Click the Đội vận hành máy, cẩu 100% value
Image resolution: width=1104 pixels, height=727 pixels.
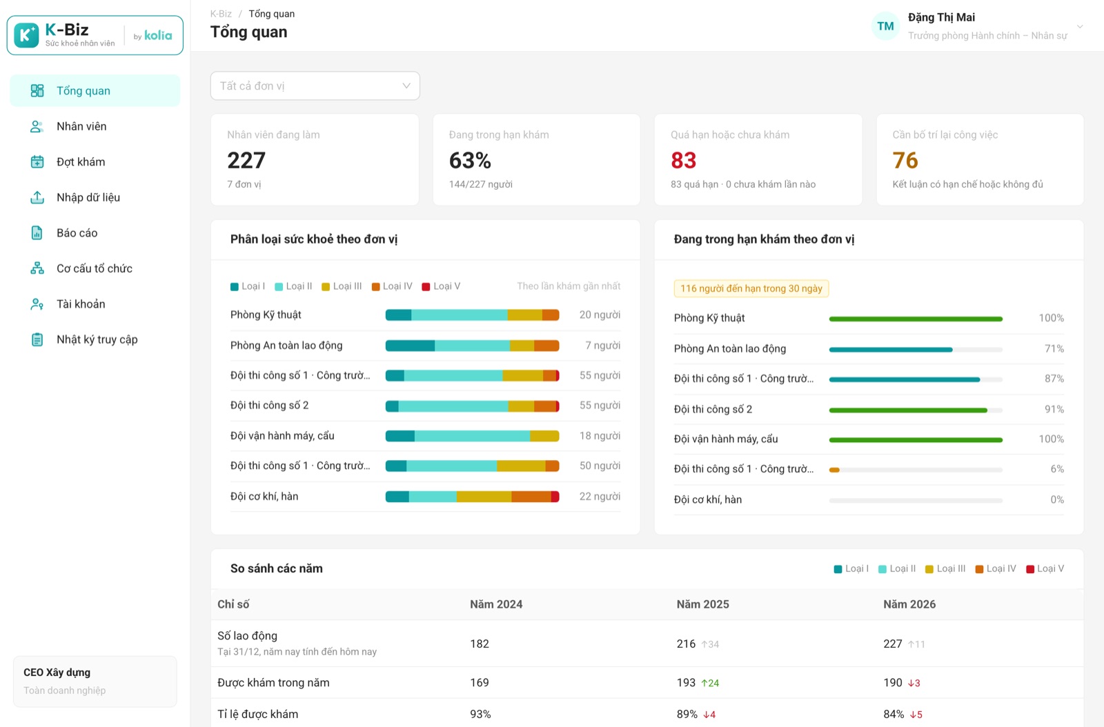tap(1051, 439)
